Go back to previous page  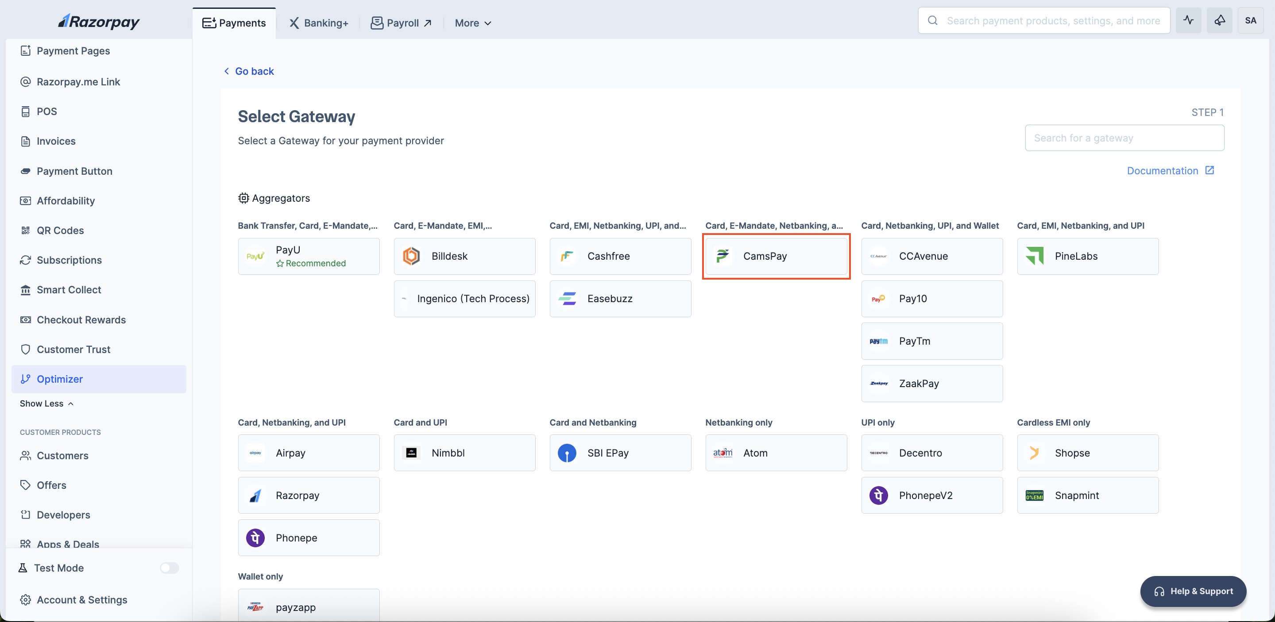coord(249,71)
